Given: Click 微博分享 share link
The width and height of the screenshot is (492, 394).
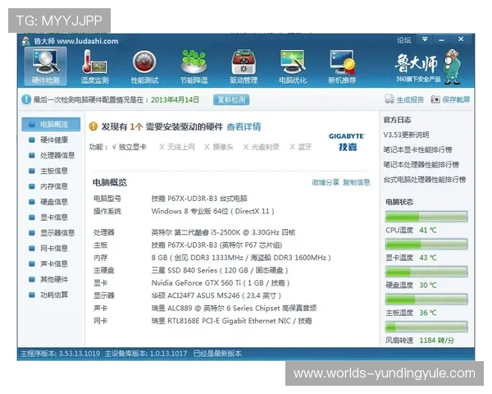Looking at the screenshot, I should 326,182.
